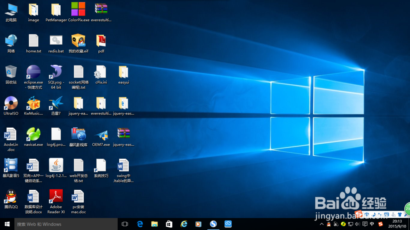Image resolution: width=410 pixels, height=230 pixels.
Task: Open the QQ icon in system tray
Action: click(329, 224)
